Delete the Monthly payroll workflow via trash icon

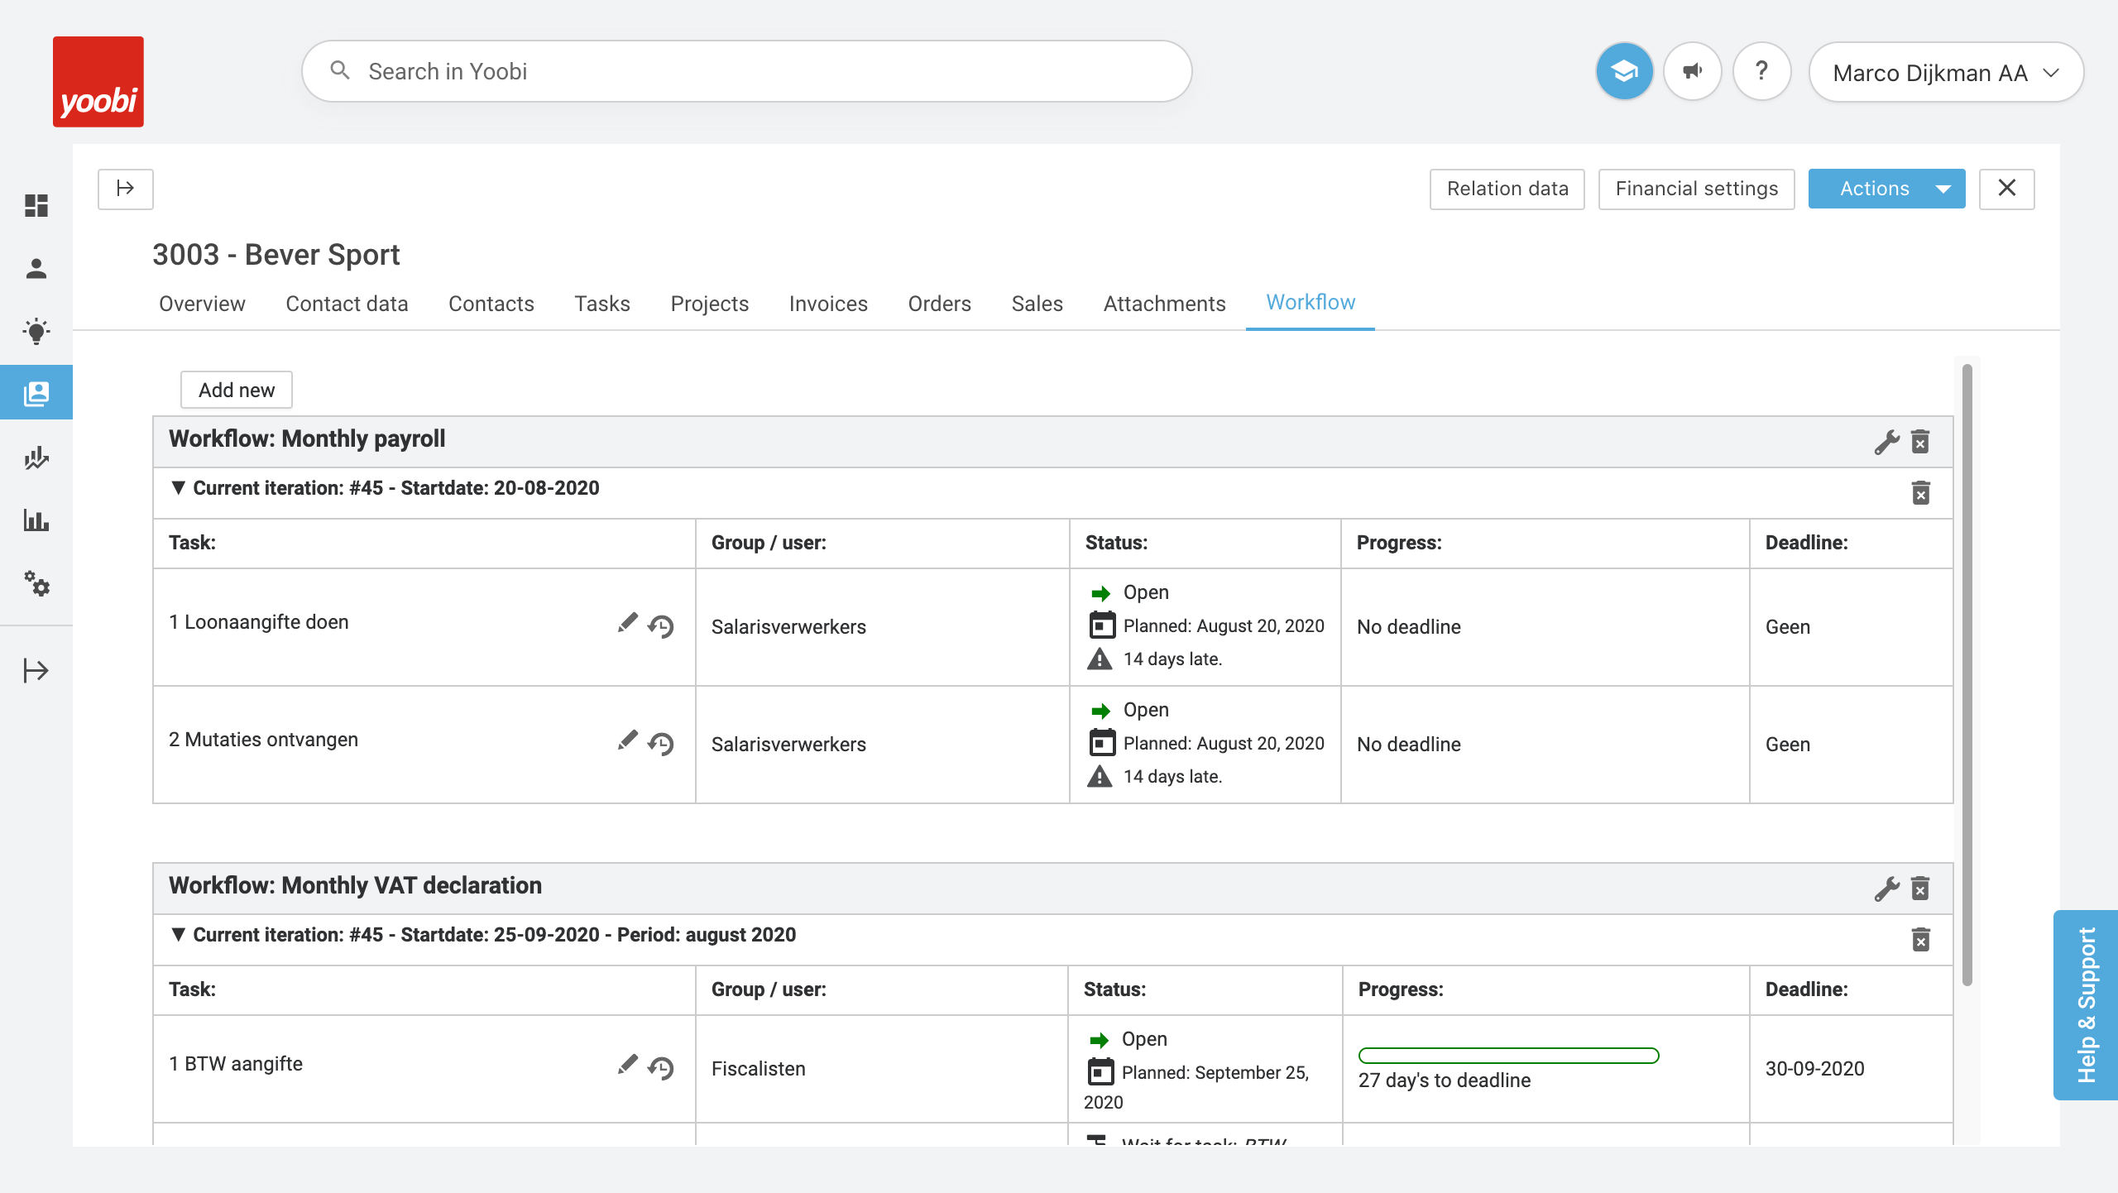pyautogui.click(x=1920, y=442)
